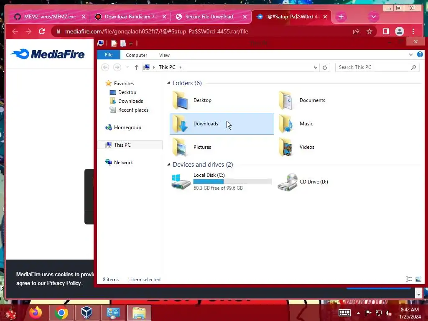The image size is (428, 321).
Task: Click the muted volume tray icon
Action: (388, 313)
